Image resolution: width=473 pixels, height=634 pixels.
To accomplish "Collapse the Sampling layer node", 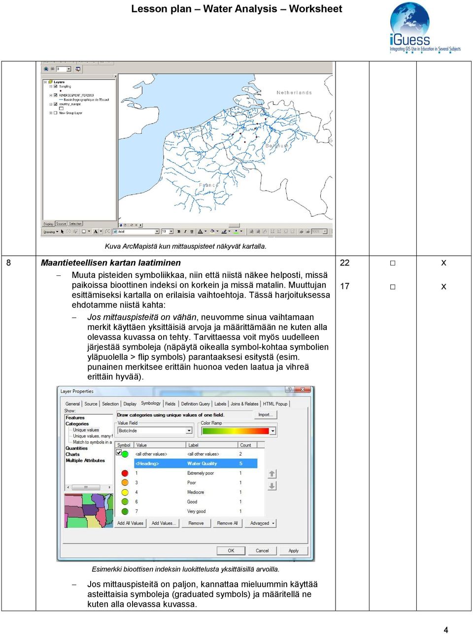I will pyautogui.click(x=51, y=87).
